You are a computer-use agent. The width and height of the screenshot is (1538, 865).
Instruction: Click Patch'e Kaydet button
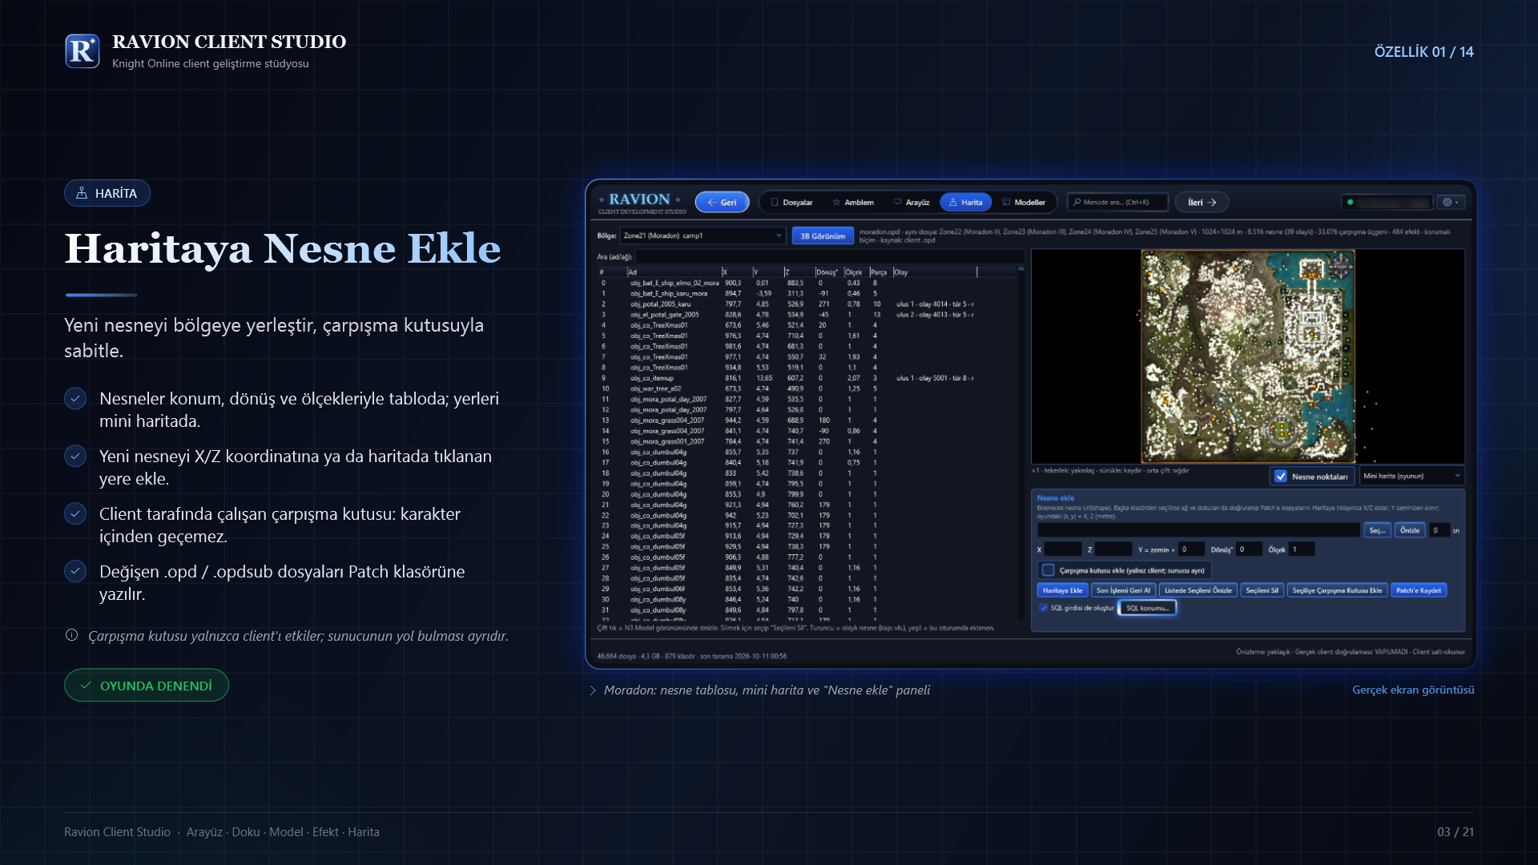point(1419,590)
